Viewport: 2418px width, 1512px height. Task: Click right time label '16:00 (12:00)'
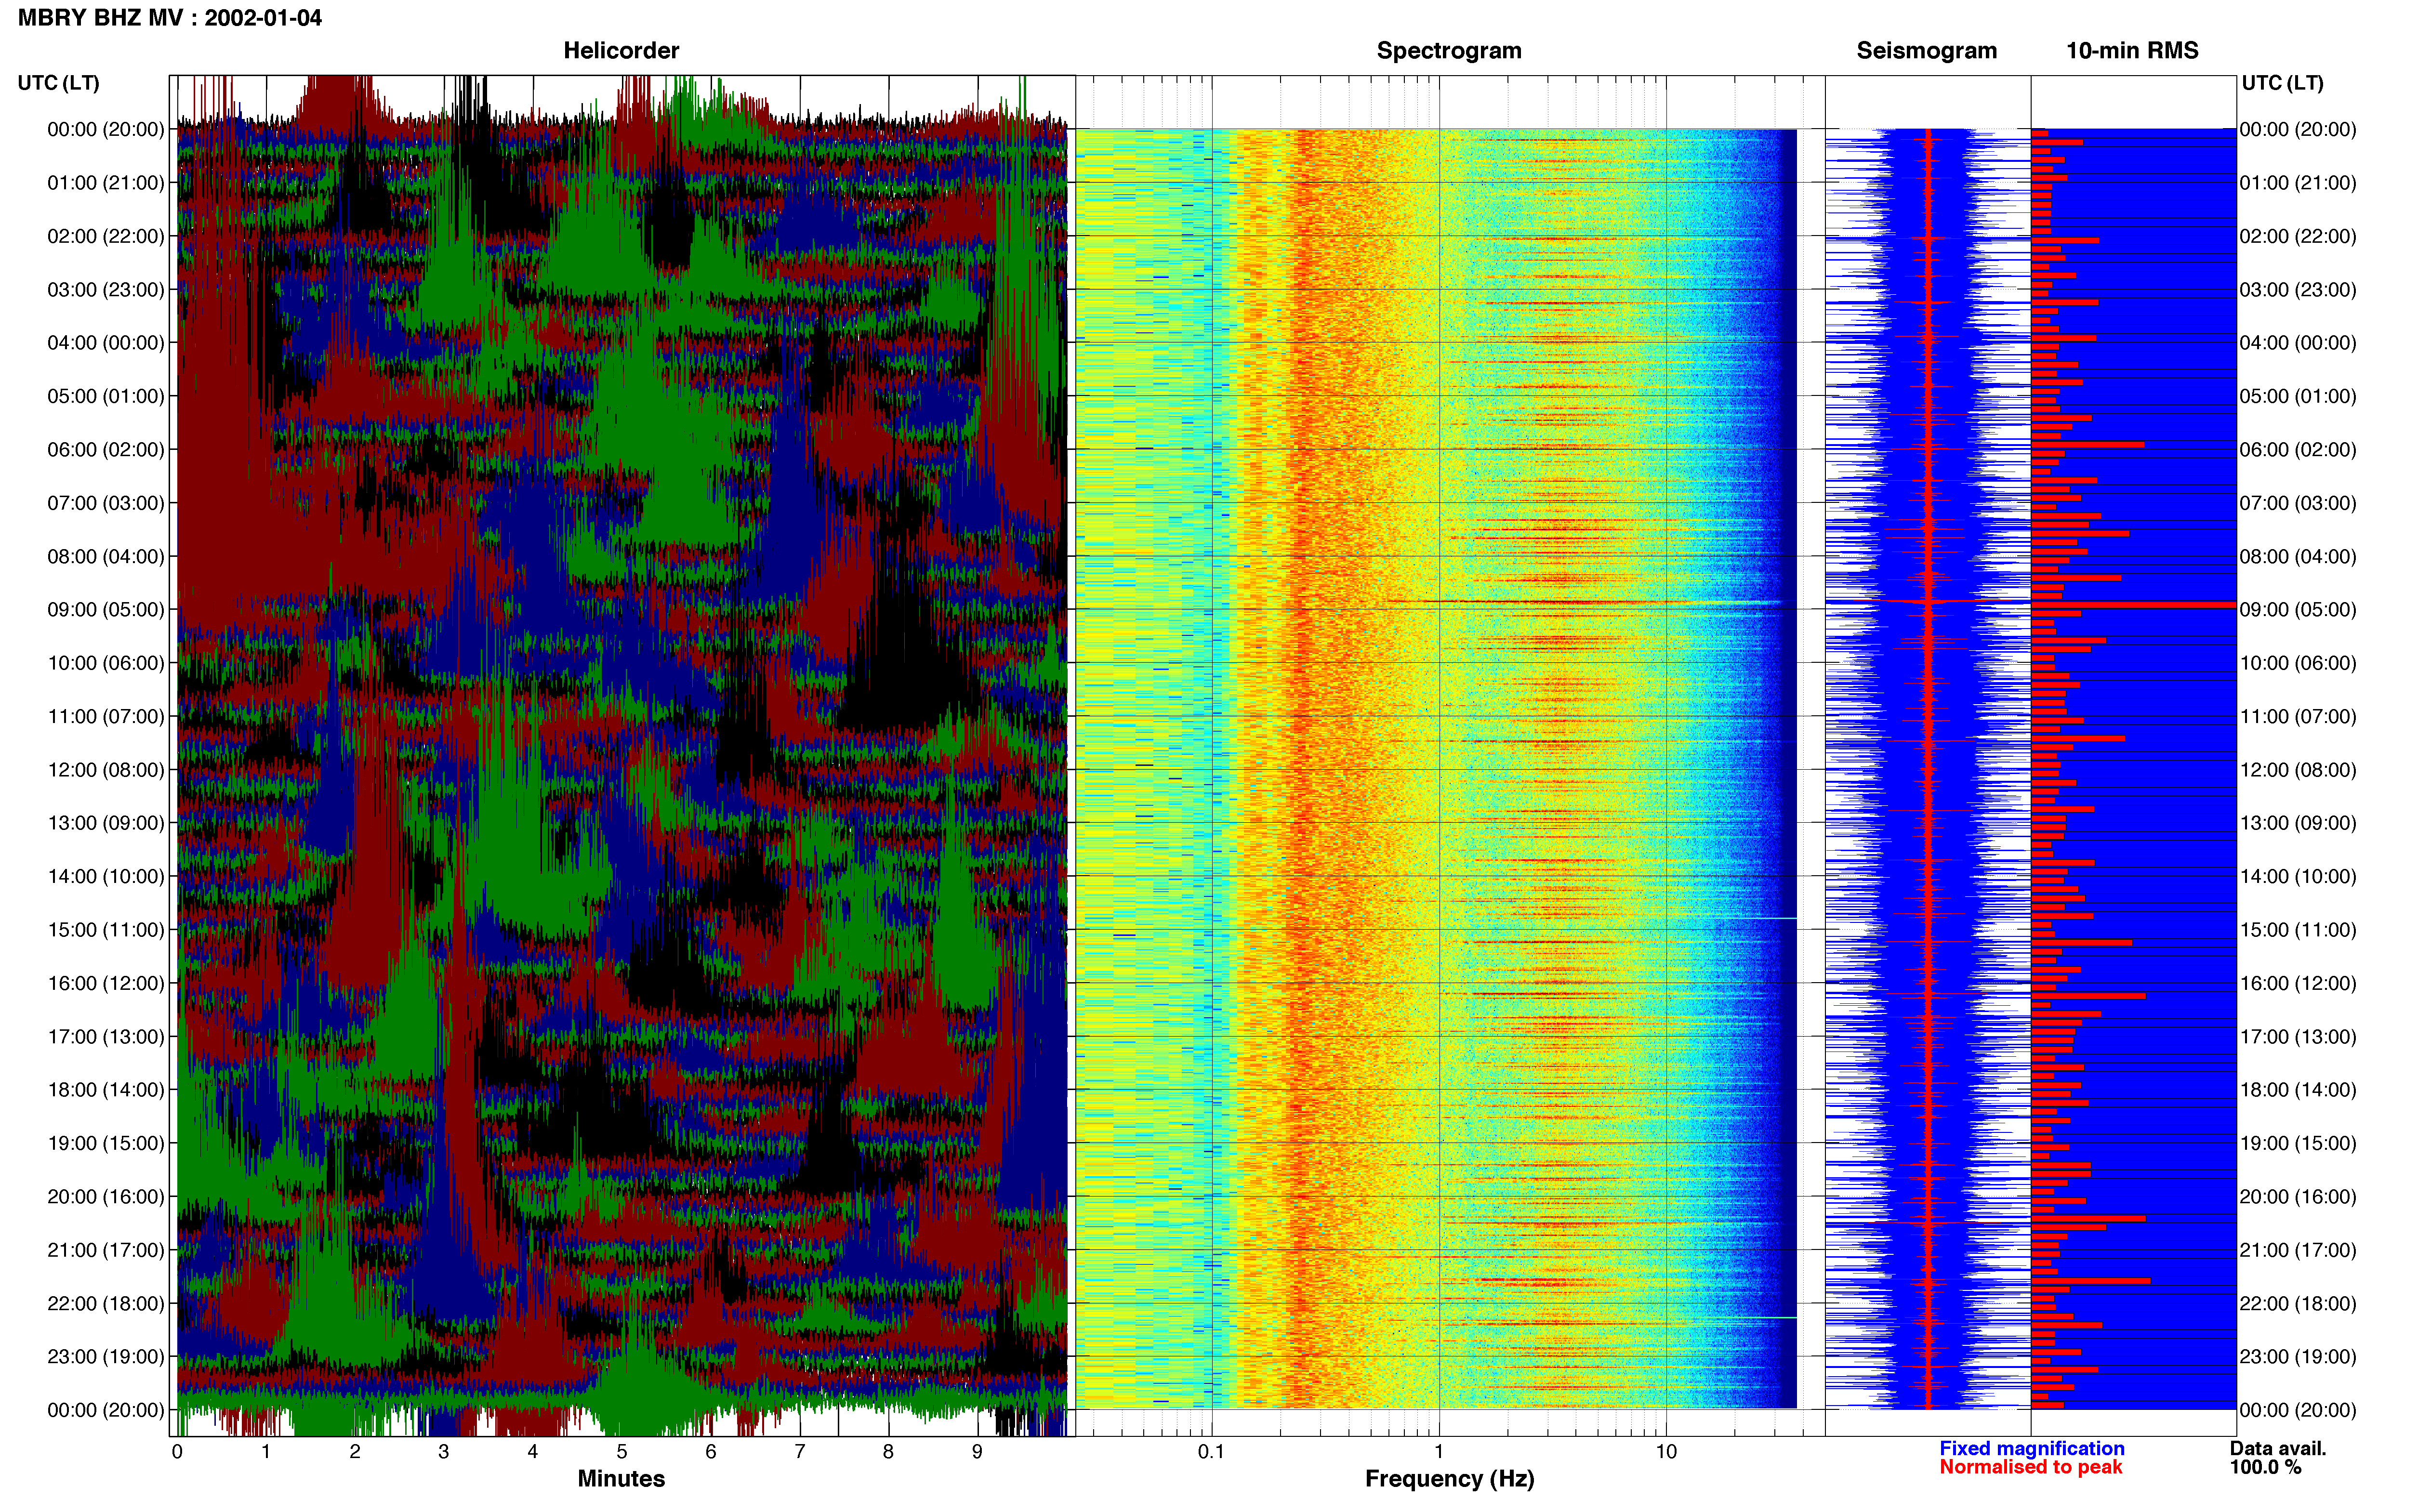pos(2298,983)
